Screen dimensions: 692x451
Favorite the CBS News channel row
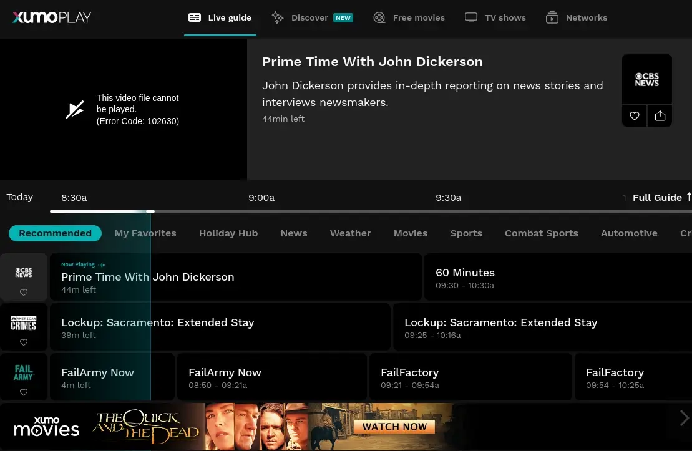pos(24,292)
